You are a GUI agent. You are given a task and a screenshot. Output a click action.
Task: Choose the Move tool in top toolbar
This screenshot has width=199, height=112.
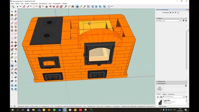54,7
